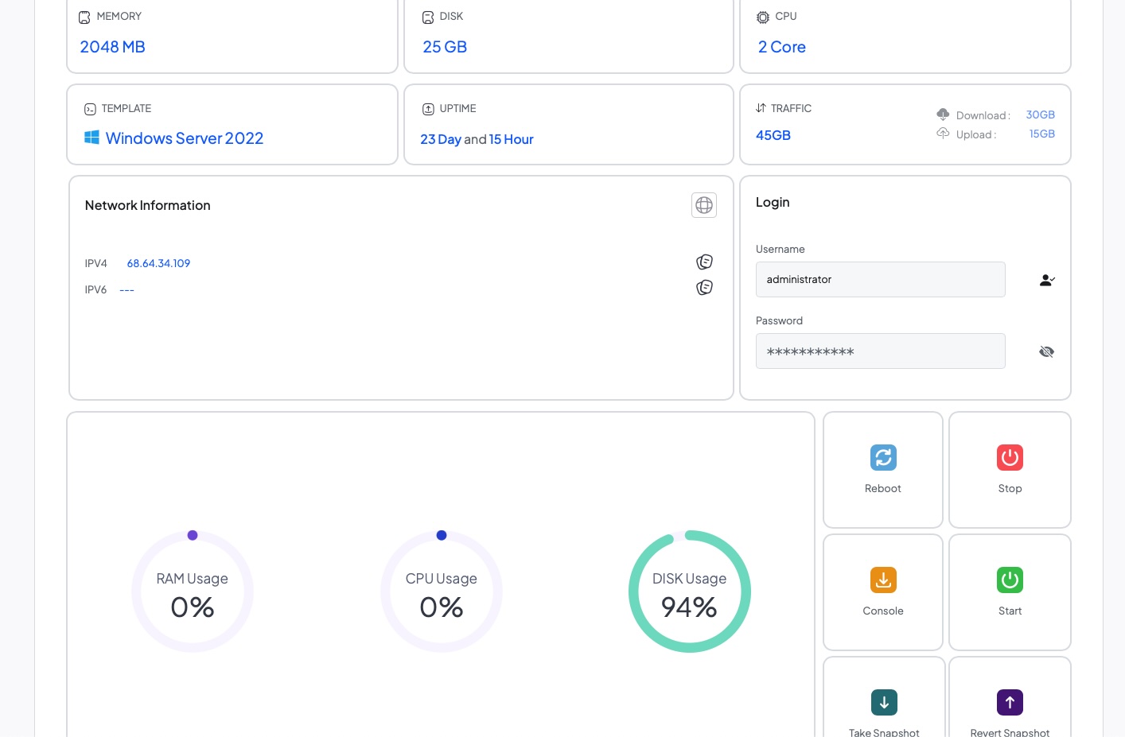Screen dimensions: 1125x737
Task: Open the orange Console icon
Action: click(x=883, y=580)
